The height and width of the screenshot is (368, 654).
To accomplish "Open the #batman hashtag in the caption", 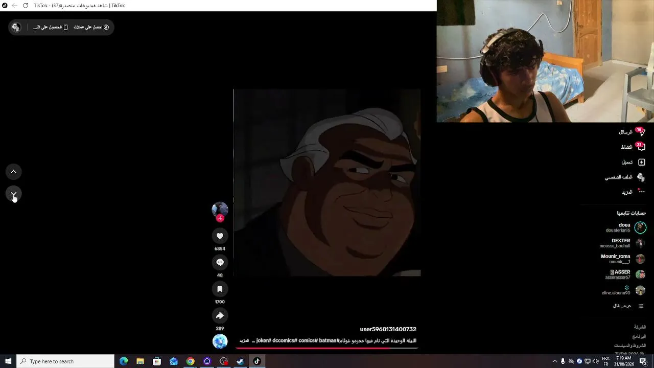I will (x=329, y=340).
